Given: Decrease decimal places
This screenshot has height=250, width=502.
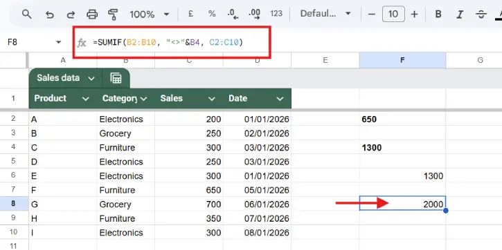Looking at the screenshot, I should (x=233, y=14).
